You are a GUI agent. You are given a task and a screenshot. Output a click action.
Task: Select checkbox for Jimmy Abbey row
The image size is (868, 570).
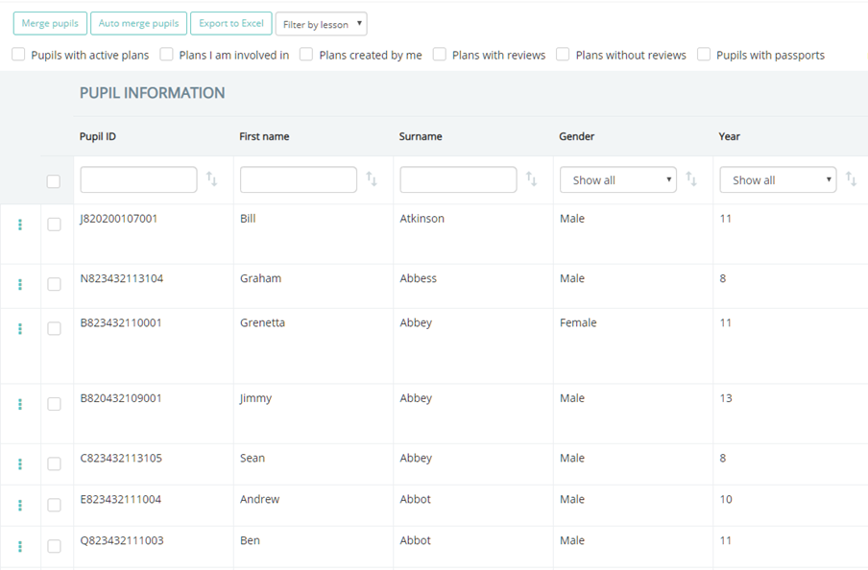click(x=54, y=404)
